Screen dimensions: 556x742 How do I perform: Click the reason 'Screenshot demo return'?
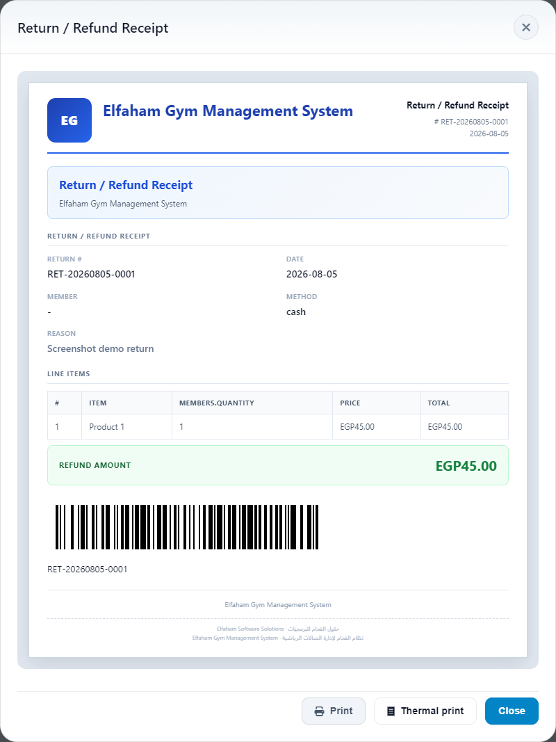click(100, 349)
